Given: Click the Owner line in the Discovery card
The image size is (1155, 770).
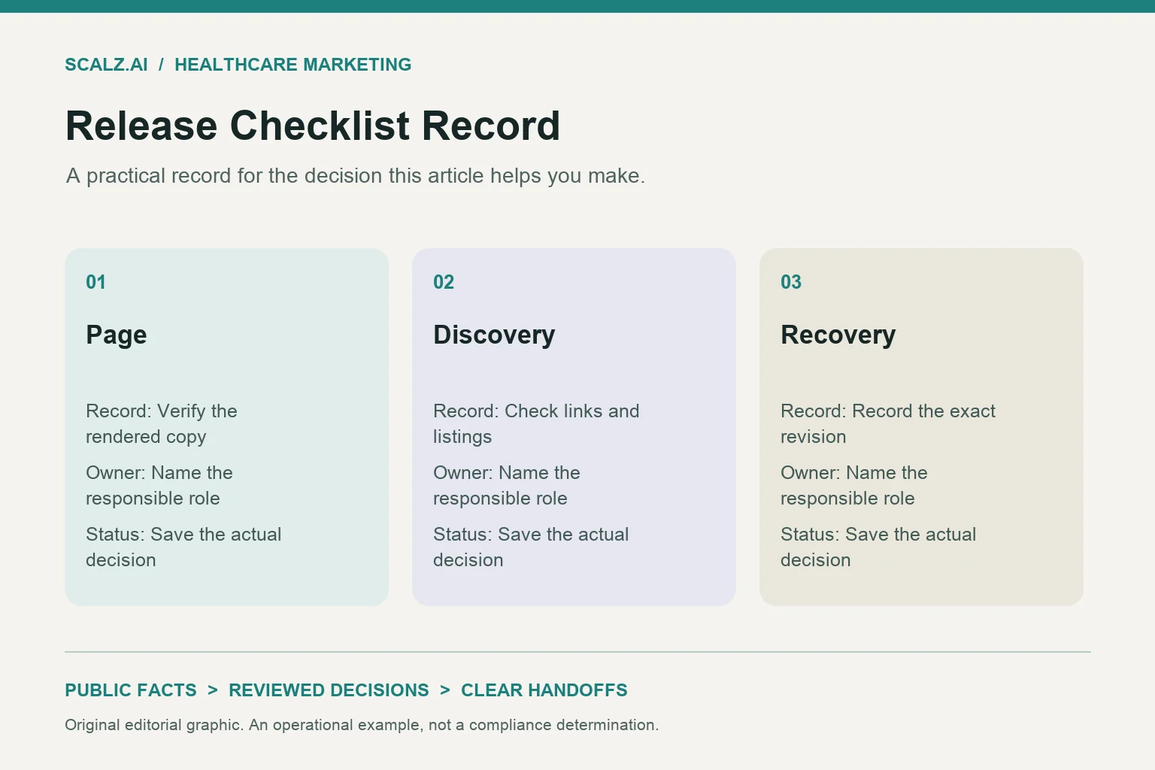Looking at the screenshot, I should (x=507, y=486).
